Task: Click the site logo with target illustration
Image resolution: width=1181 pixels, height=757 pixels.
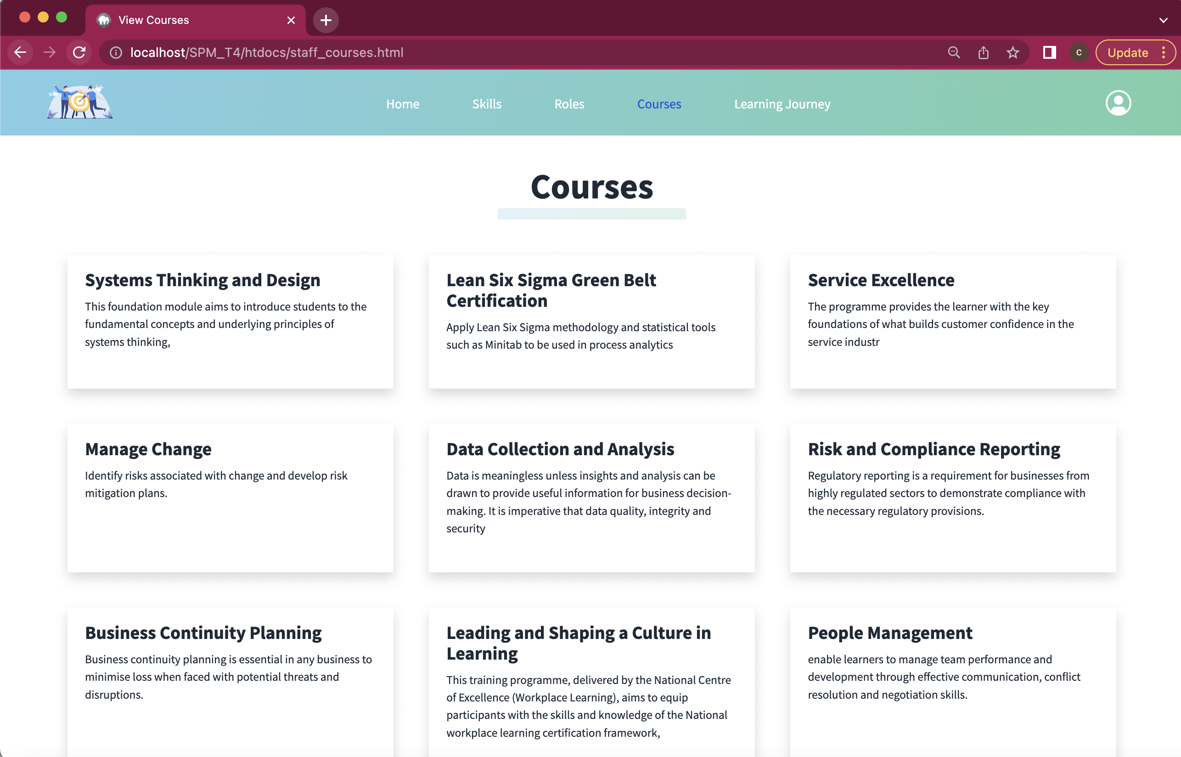Action: click(79, 102)
